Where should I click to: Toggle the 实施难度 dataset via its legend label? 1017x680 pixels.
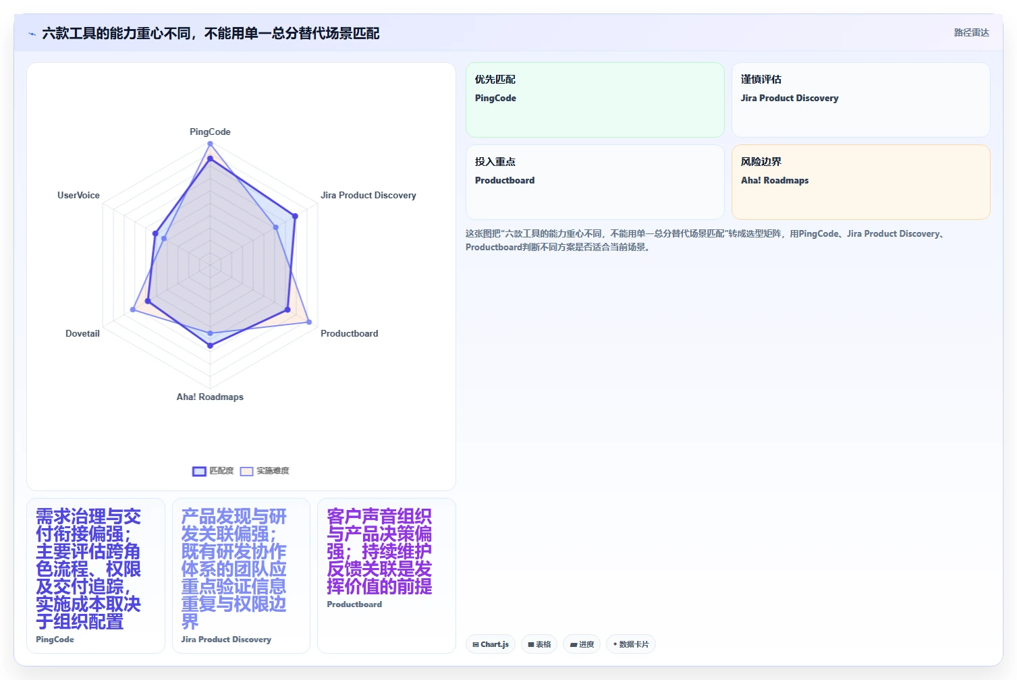273,471
